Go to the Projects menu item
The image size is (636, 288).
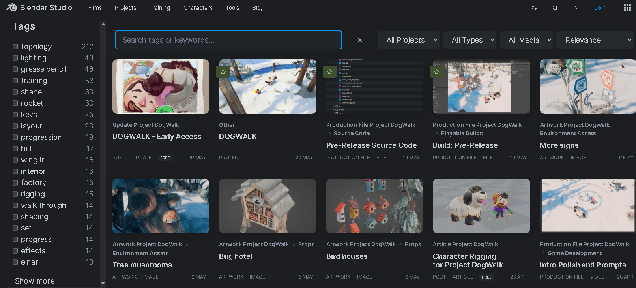point(126,8)
